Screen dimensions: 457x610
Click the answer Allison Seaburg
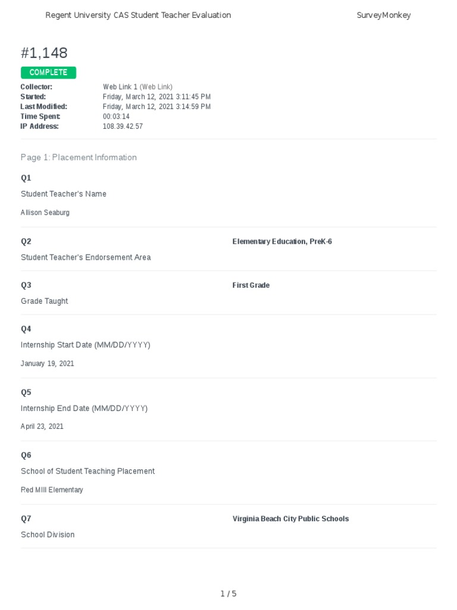point(45,213)
